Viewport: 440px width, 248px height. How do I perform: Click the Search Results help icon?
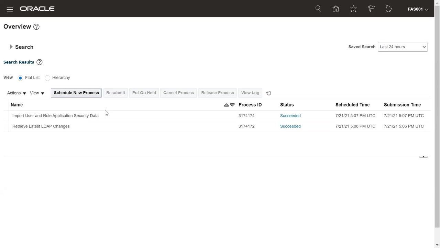[40, 62]
